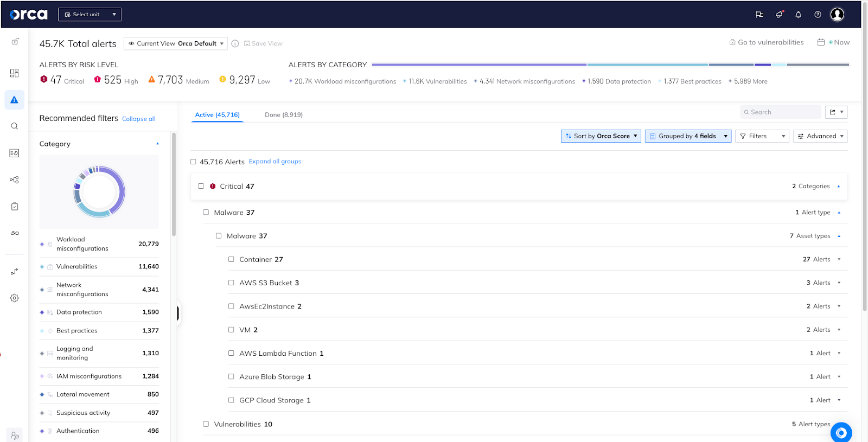Screen dimensions: 868x442
Task: Select the Alerts triangle sidebar icon
Action: click(15, 100)
